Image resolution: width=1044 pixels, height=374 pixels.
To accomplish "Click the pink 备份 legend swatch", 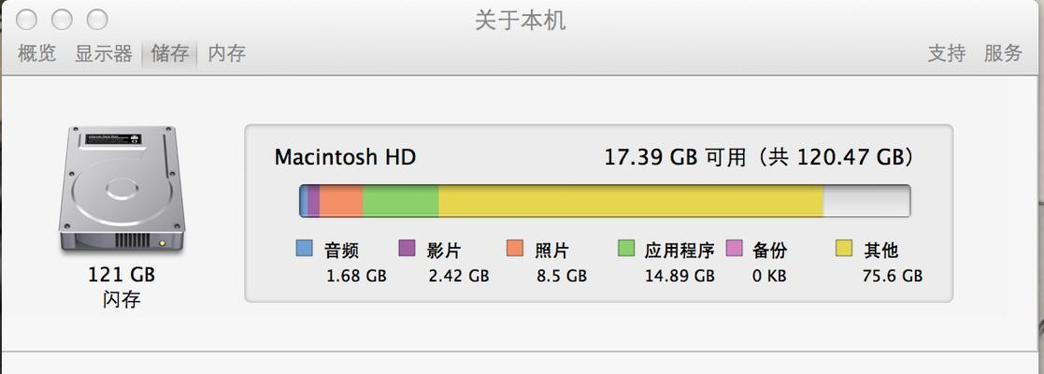I will point(734,248).
